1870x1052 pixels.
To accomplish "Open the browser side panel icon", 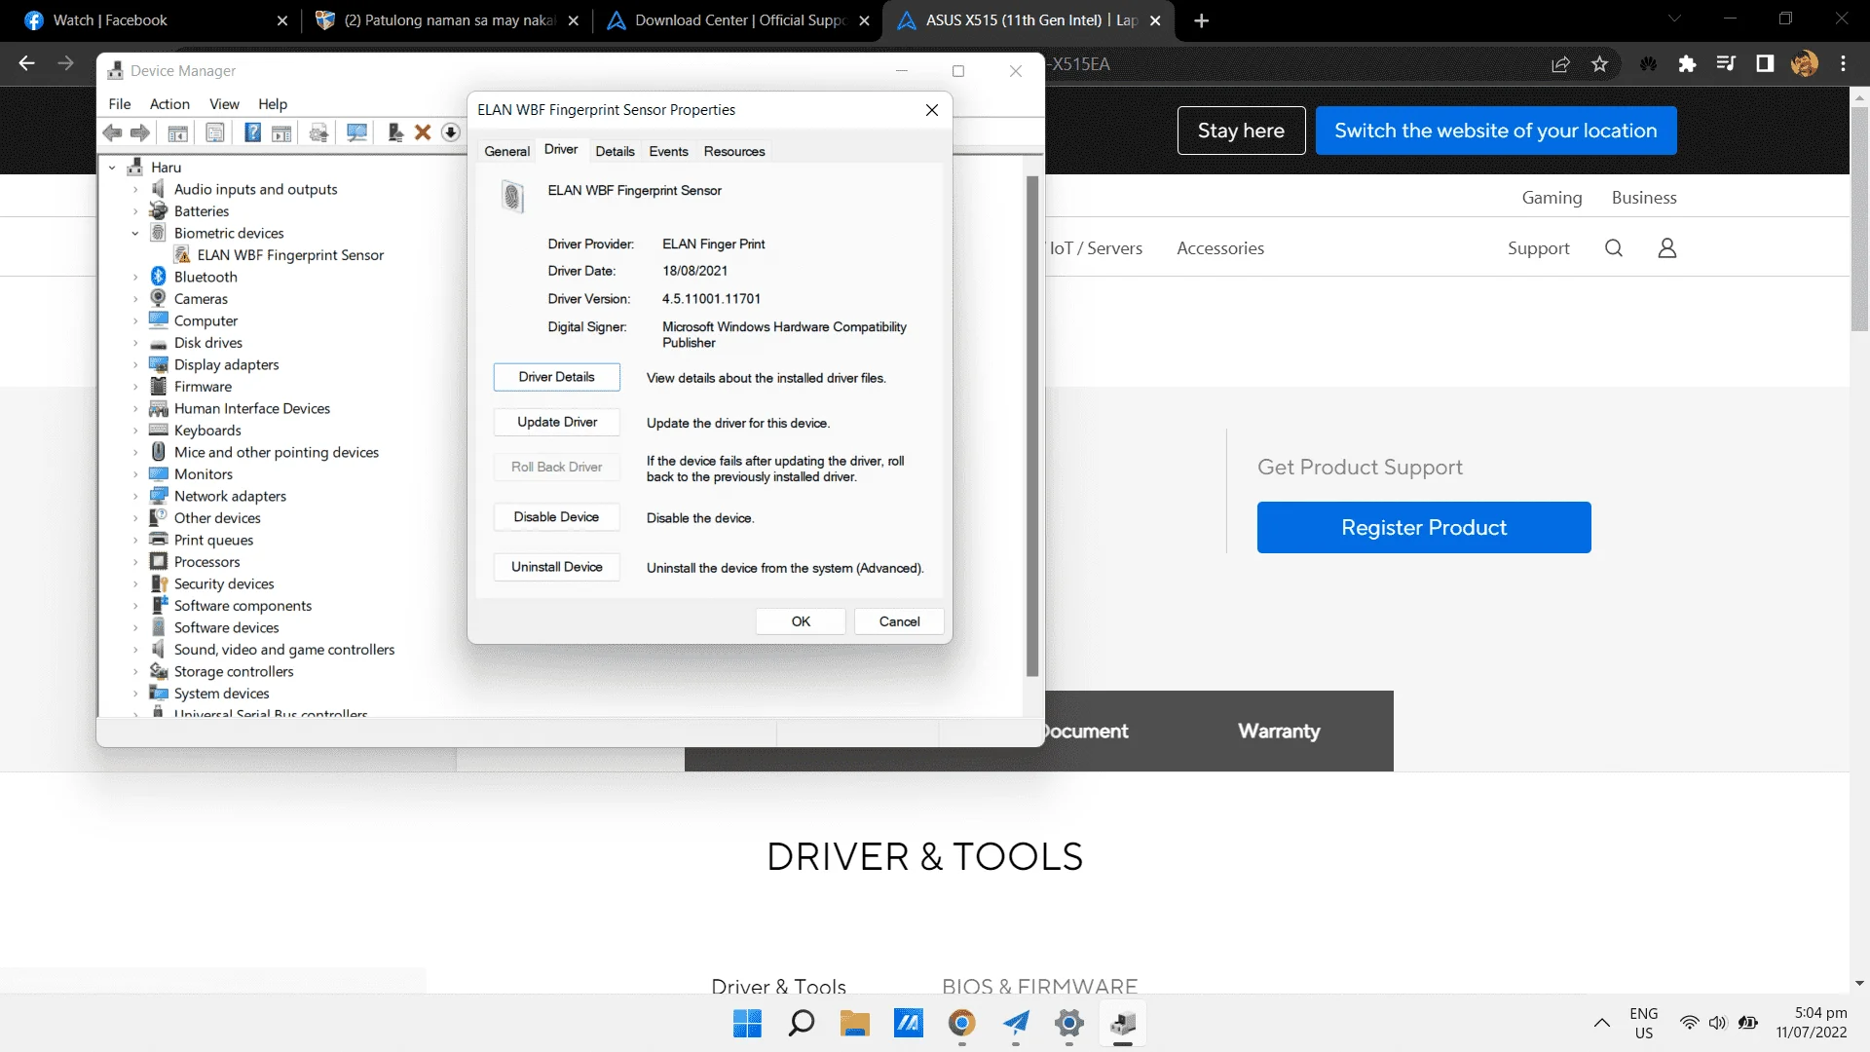I will 1765,64.
